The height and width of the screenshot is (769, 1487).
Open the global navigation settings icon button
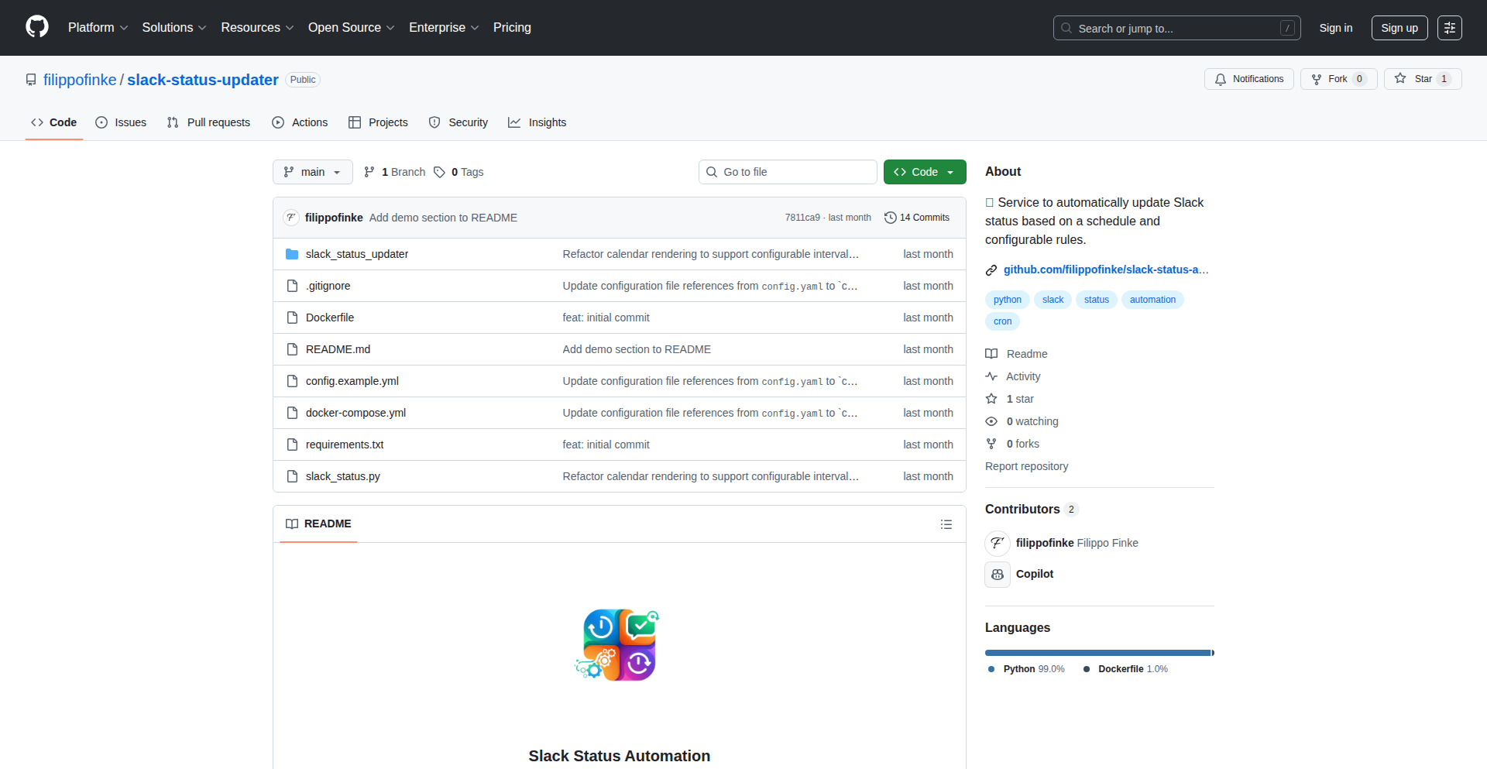click(1449, 28)
